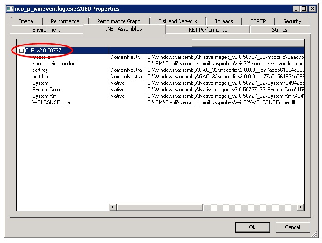Click the horizontal scrollbar right arrow
This screenshot has height=243, width=322.
click(x=301, y=207)
